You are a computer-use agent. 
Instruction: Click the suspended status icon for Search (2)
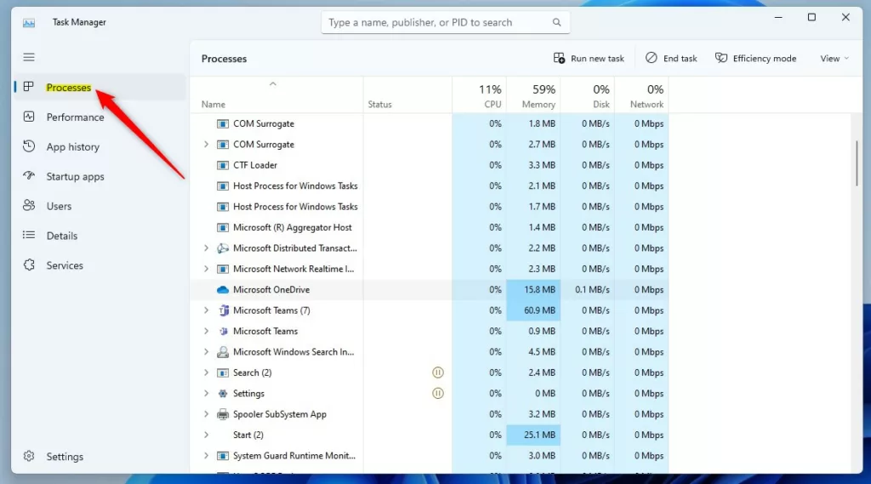438,373
